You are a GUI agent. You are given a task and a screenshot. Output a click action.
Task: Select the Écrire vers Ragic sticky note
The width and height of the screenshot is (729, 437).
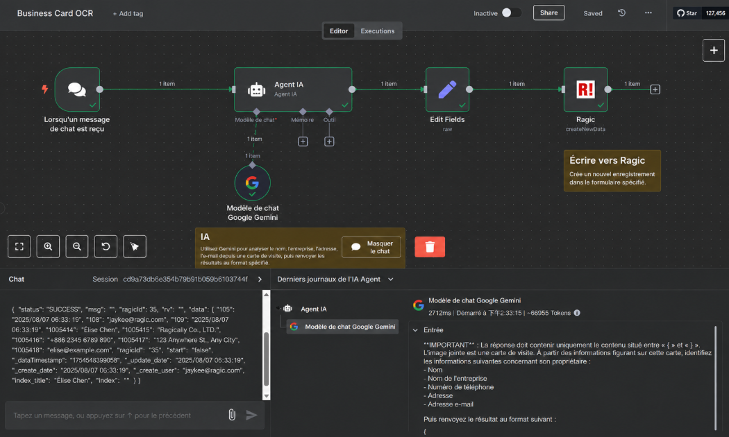(612, 171)
